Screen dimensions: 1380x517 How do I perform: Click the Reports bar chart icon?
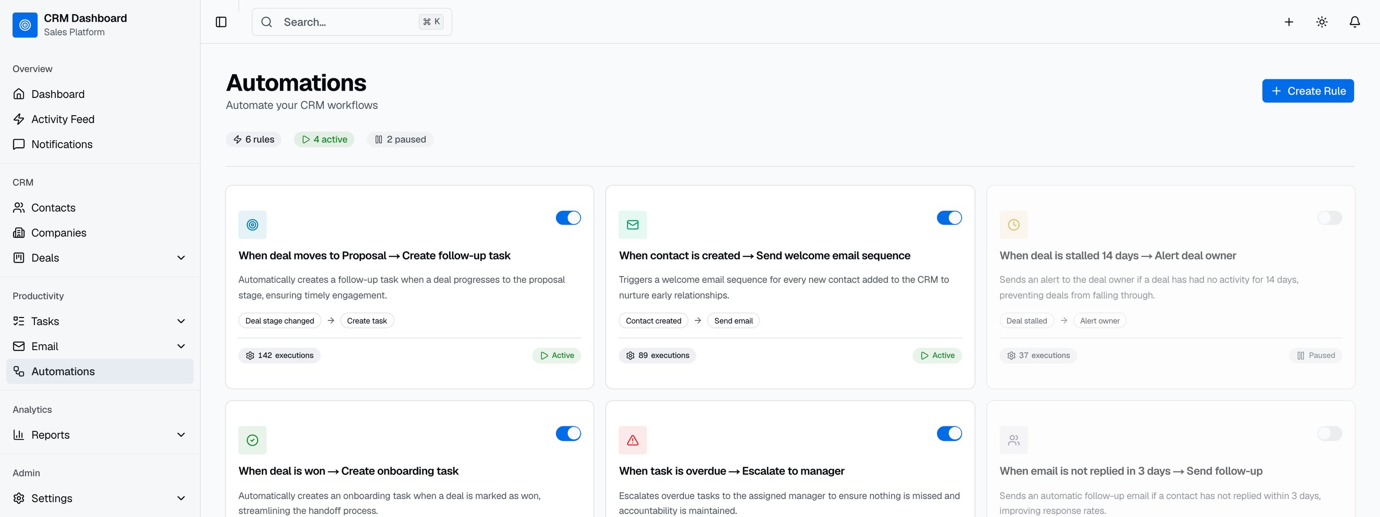pos(19,435)
